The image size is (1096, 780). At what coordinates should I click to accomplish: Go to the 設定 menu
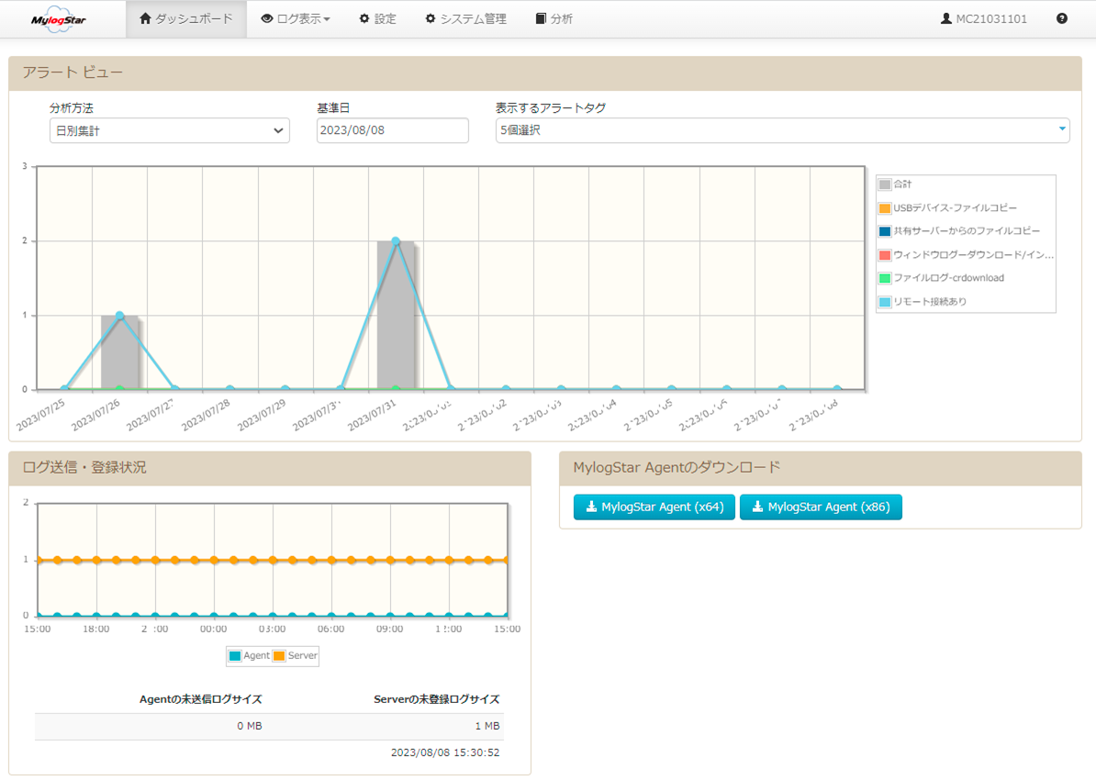point(377,19)
